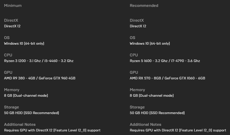230x135 pixels.
Task: Click minimum Additional Notes label
Action: pos(20,125)
